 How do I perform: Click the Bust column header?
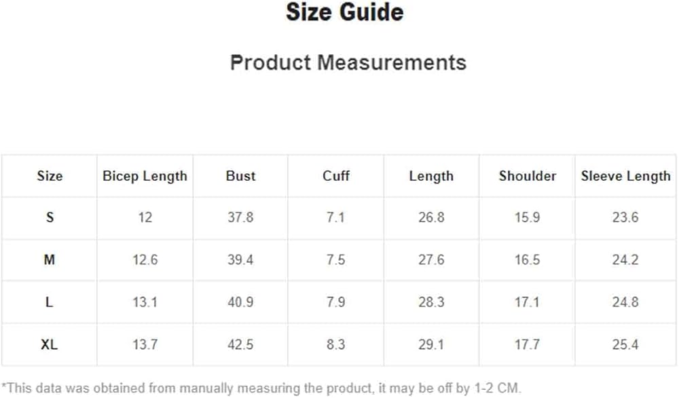(x=240, y=176)
